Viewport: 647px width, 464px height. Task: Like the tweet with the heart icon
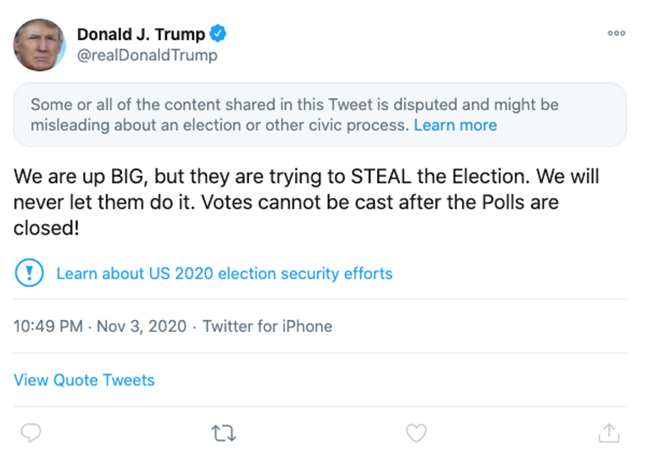[416, 433]
